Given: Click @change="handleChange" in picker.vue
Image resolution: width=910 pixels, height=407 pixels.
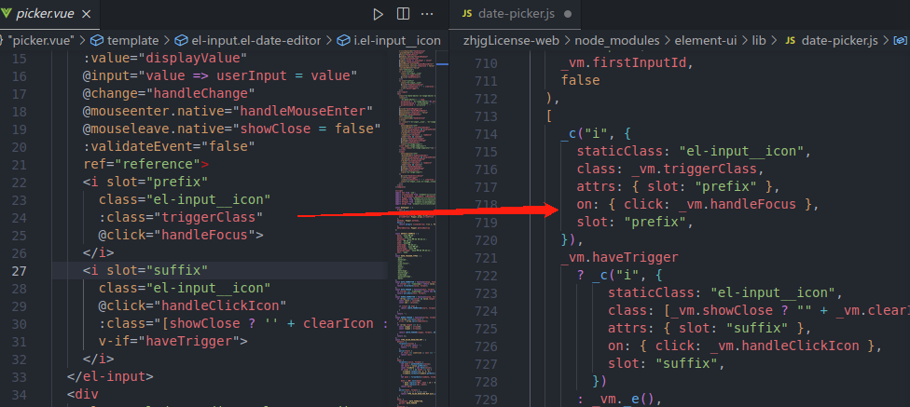Looking at the screenshot, I should (x=169, y=93).
